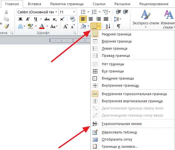Click Изменить стили button
175x150 pixels.
pyautogui.click(x=168, y=19)
